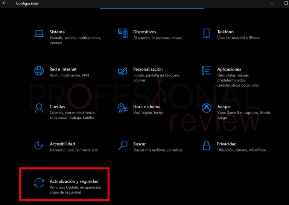Click 'Cuentas, correo electrónico, sincronizar' description
The width and height of the screenshot is (289, 205).
72,115
